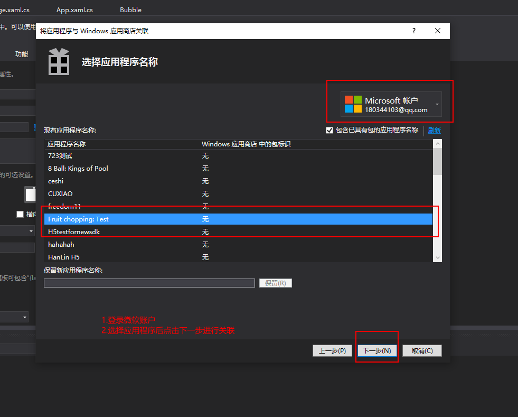518x417 pixels.
Task: Click the gift box store icon
Action: click(59, 62)
